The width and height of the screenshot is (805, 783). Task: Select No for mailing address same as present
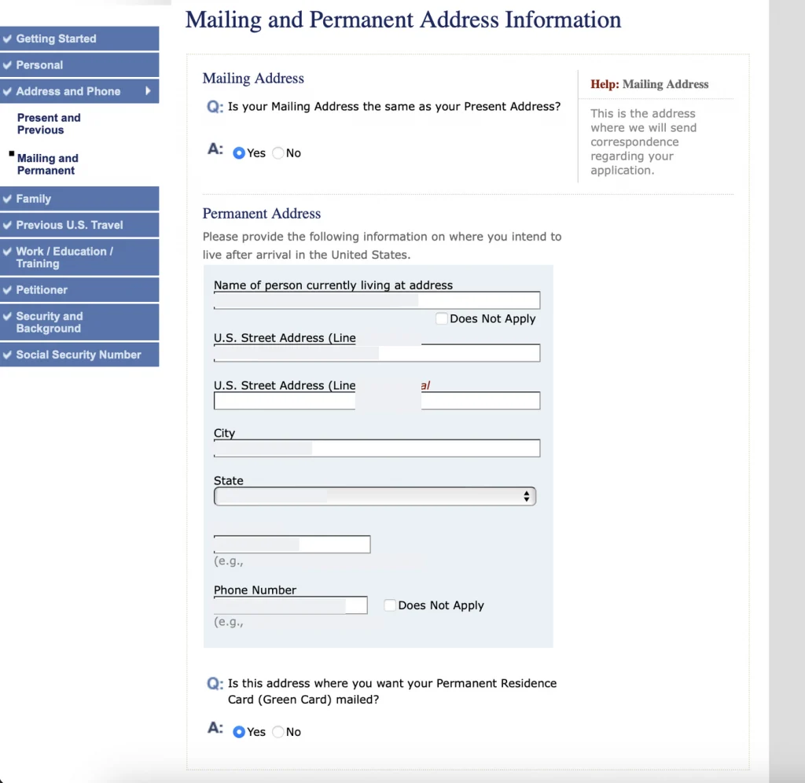(x=278, y=153)
